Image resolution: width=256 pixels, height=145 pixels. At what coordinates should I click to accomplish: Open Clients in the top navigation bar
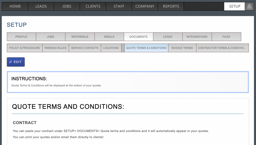click(93, 6)
